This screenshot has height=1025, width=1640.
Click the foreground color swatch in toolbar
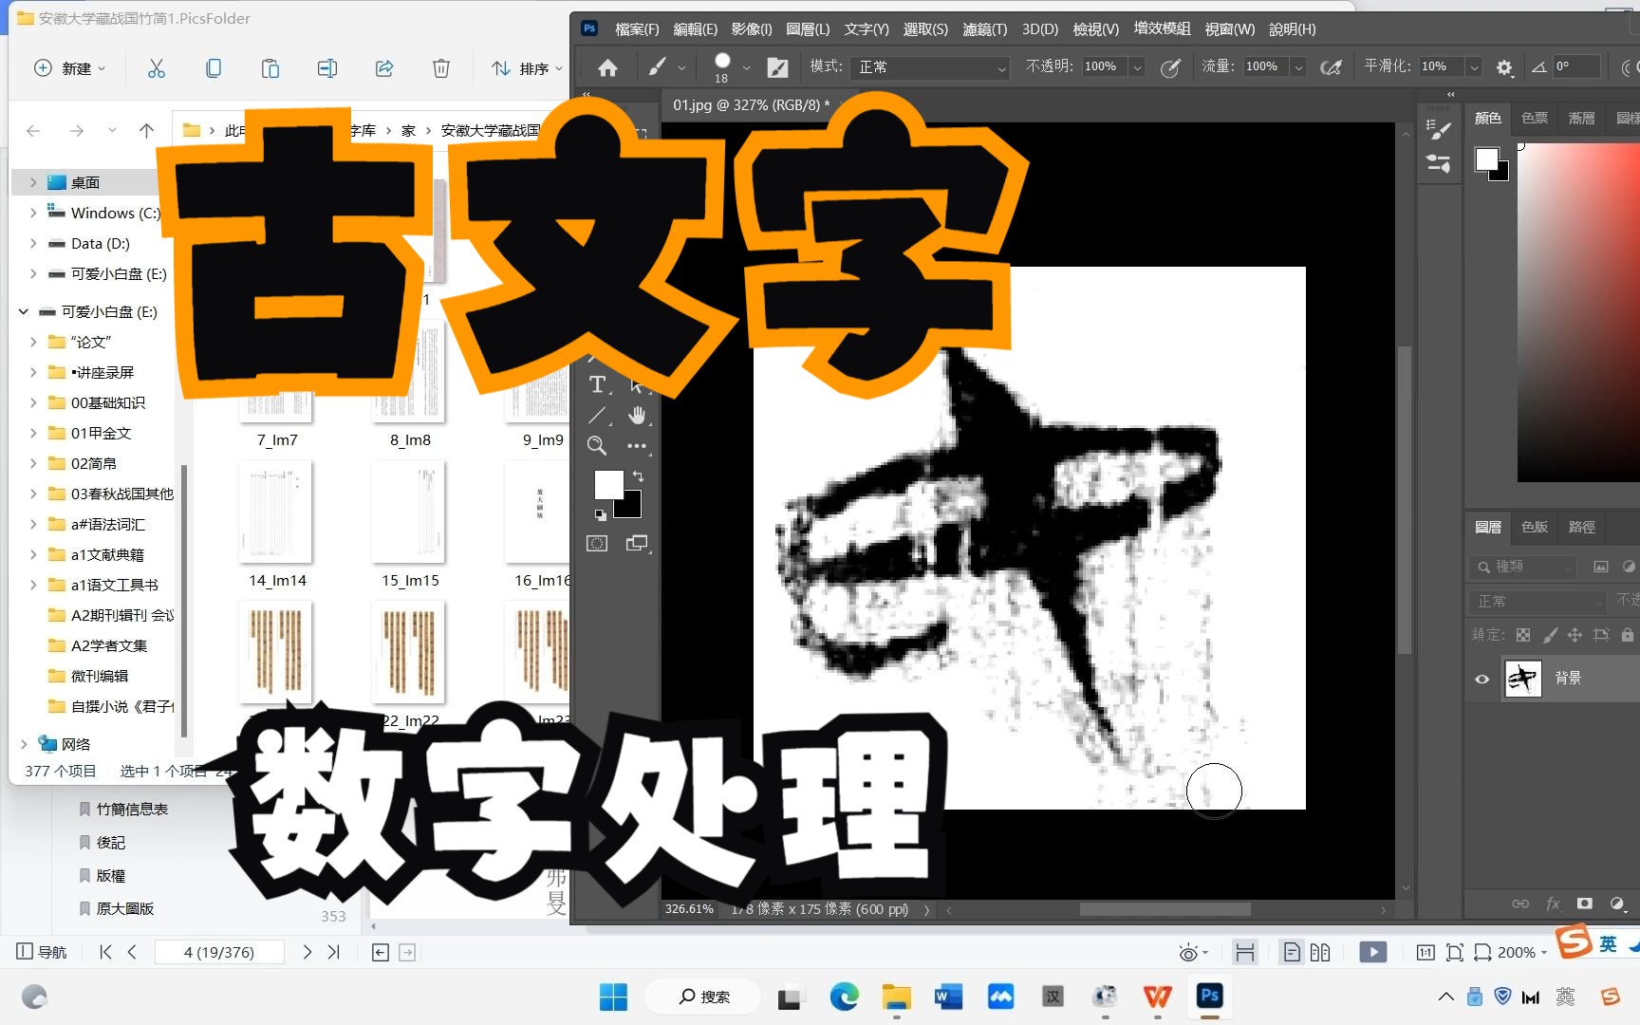pos(606,482)
